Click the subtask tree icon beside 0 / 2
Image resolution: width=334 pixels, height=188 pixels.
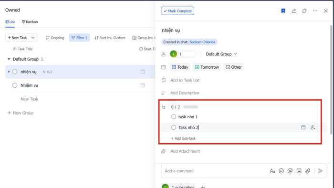(x=164, y=107)
